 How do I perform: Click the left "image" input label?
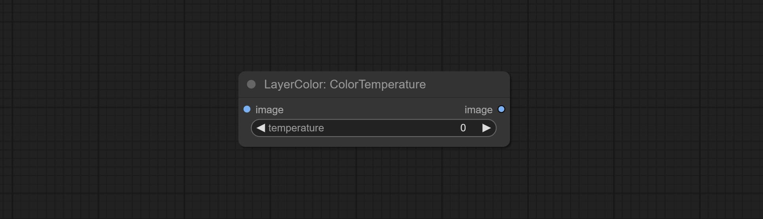pos(269,110)
